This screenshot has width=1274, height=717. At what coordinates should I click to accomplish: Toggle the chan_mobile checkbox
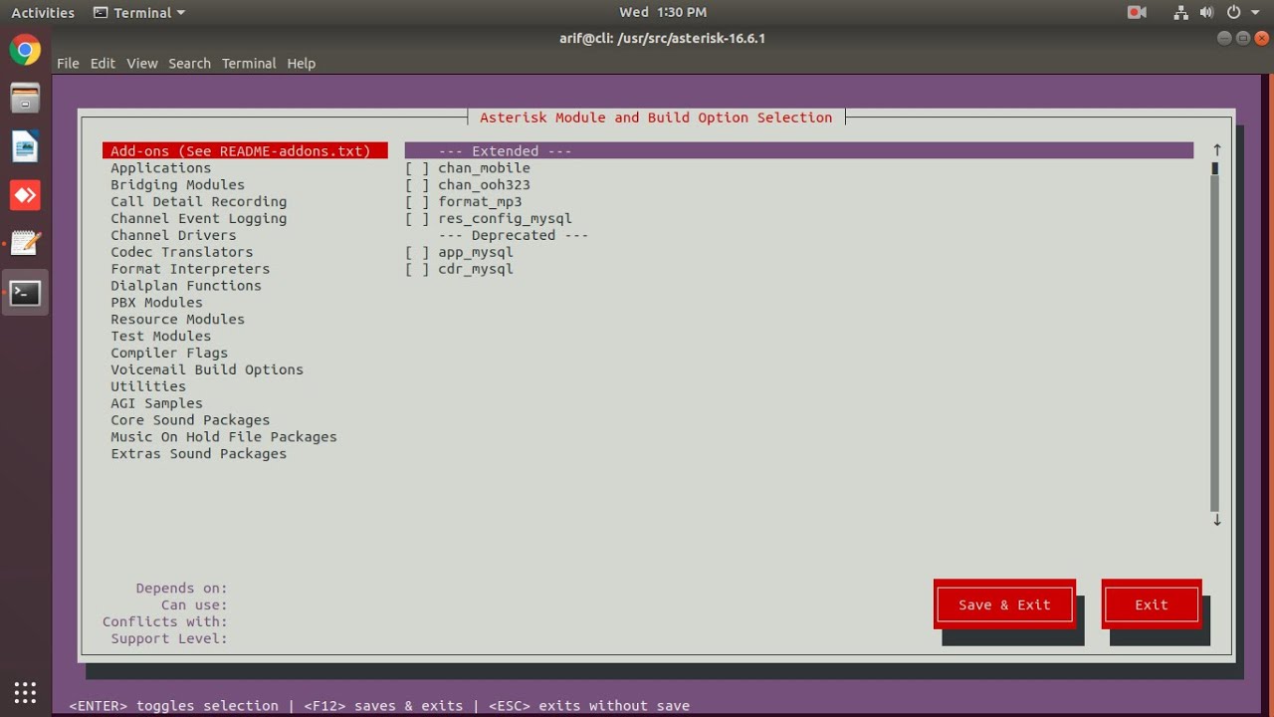pyautogui.click(x=417, y=168)
